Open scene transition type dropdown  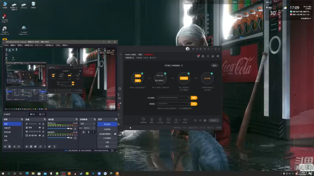tap(88, 124)
